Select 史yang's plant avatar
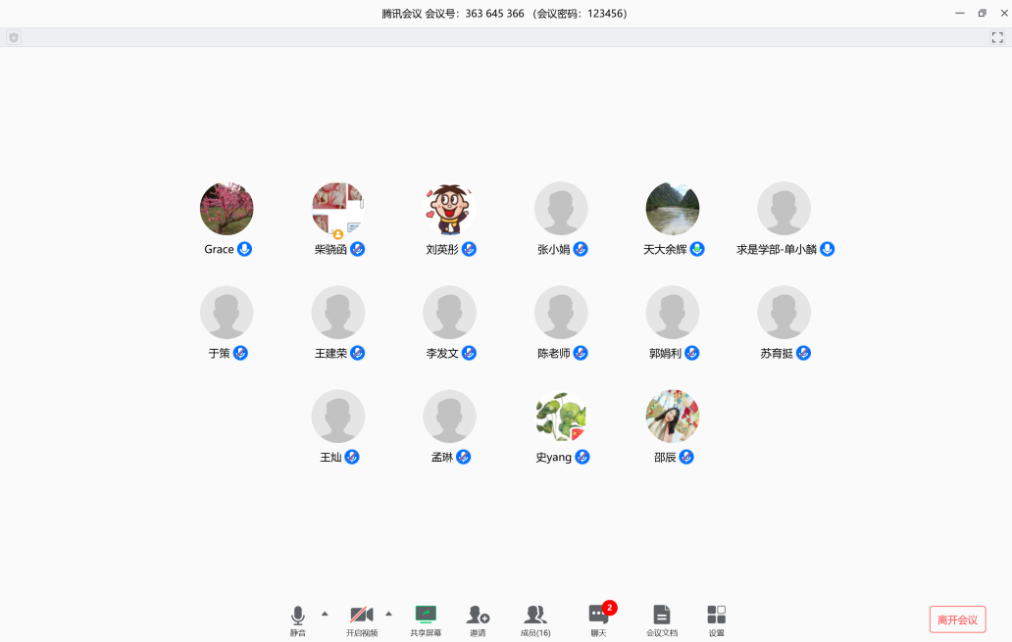The height and width of the screenshot is (642, 1012). (x=561, y=417)
